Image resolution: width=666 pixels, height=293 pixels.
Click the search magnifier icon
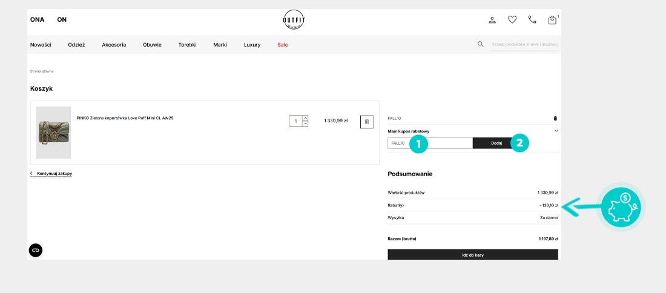click(481, 44)
